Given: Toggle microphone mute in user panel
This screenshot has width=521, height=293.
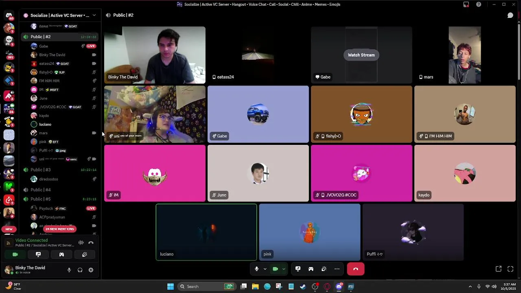Looking at the screenshot, I should (69, 270).
